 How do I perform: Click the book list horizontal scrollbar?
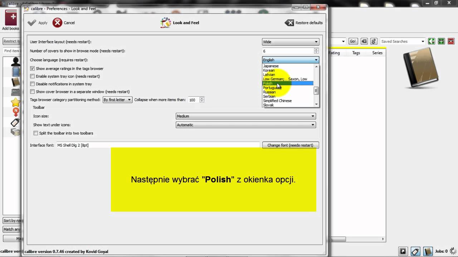pos(337,239)
